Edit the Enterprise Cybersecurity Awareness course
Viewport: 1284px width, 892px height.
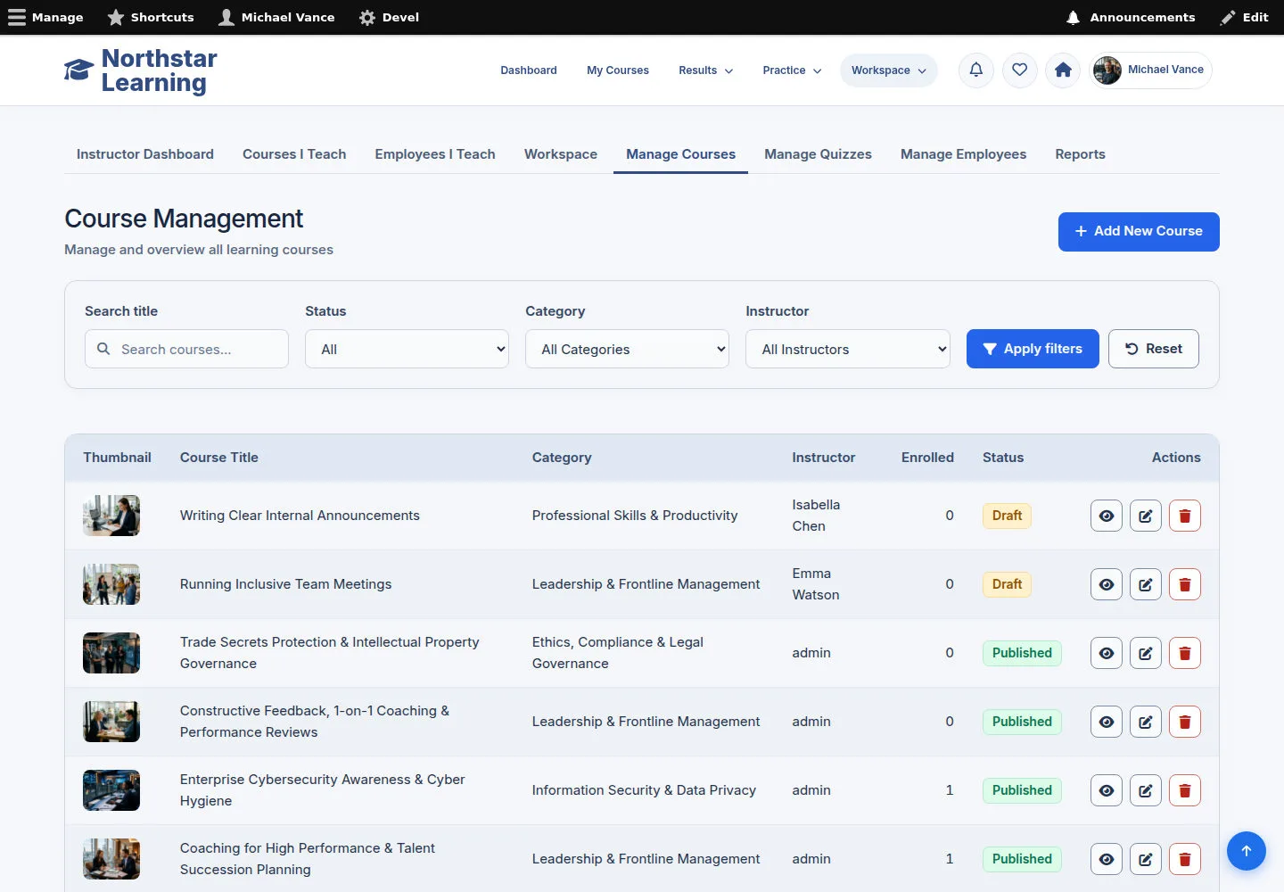(1146, 790)
